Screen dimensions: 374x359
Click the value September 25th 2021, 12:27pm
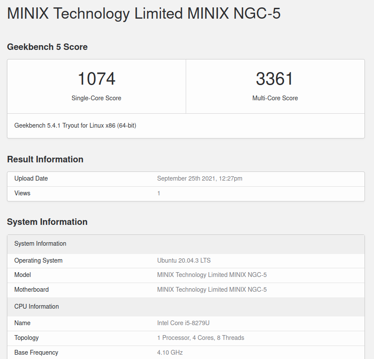tap(200, 178)
